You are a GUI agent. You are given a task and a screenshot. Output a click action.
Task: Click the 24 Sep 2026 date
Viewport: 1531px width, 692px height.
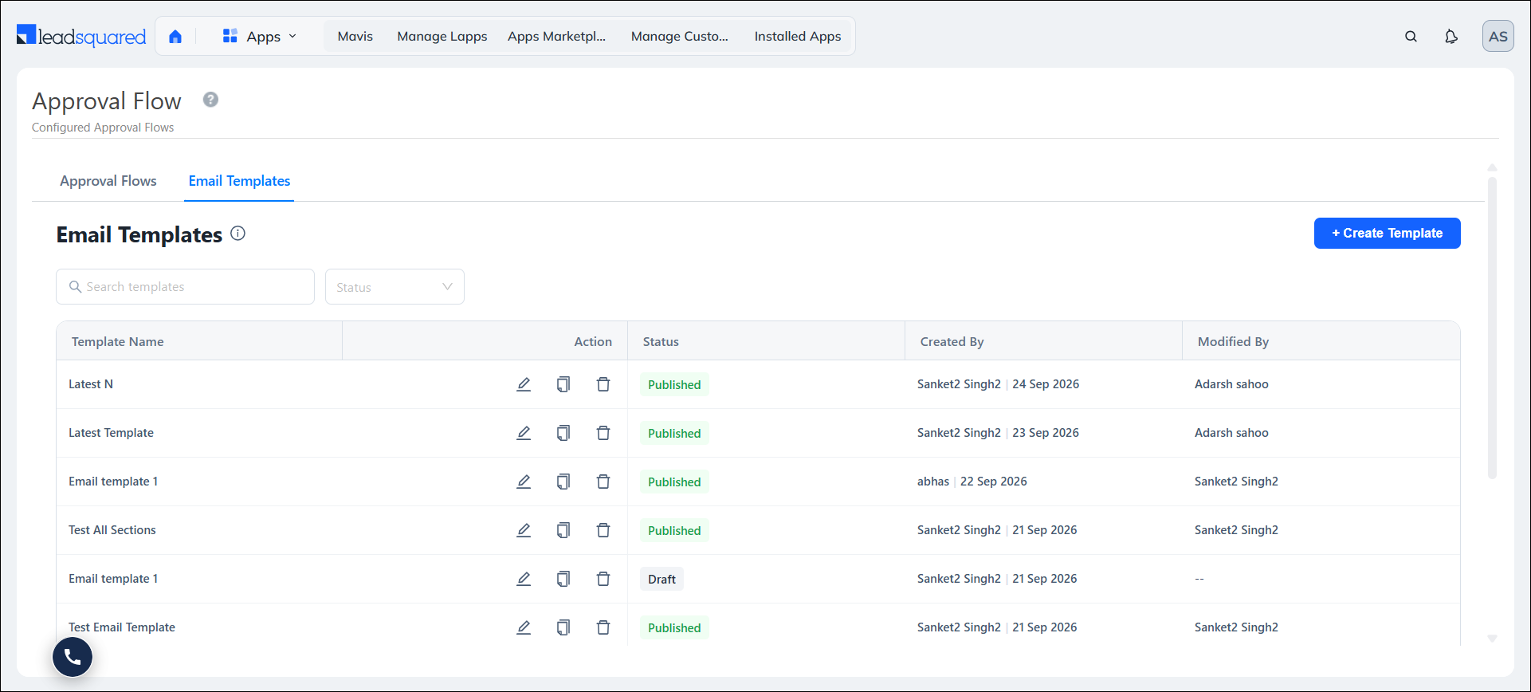[1046, 384]
